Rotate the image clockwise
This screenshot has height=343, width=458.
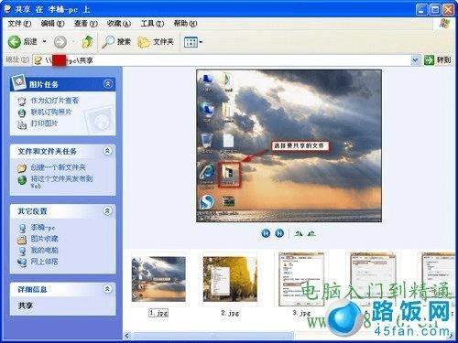pyautogui.click(x=299, y=234)
